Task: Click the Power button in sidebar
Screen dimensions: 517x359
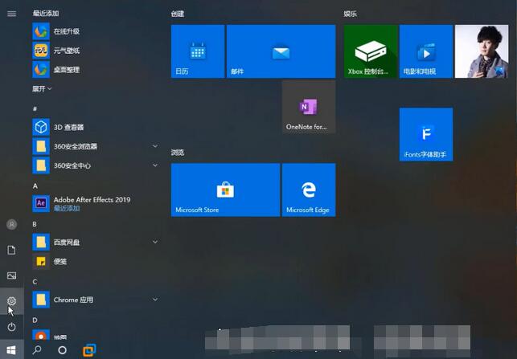Action: click(11, 327)
